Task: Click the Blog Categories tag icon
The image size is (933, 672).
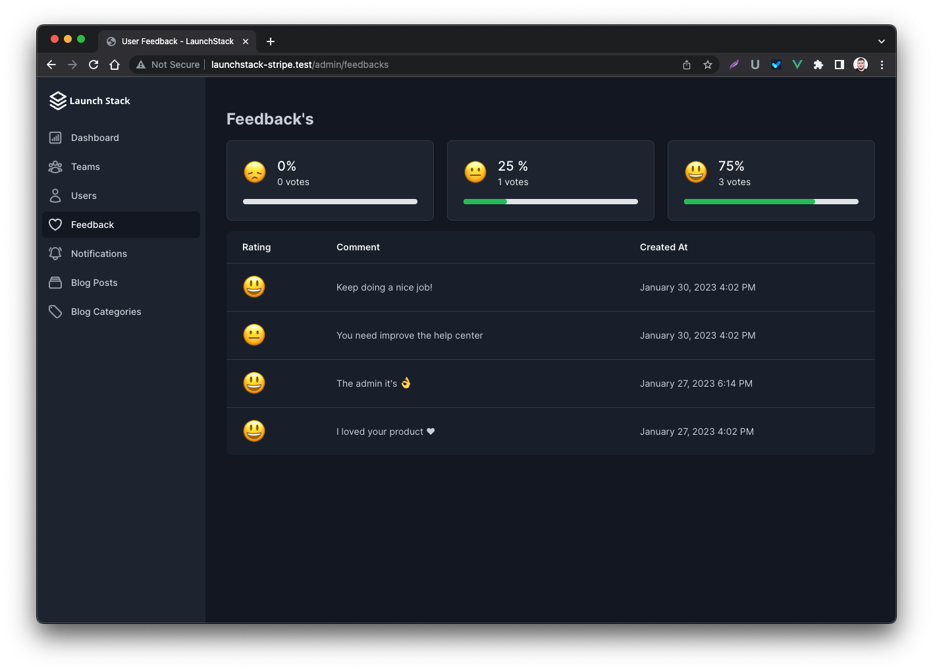Action: point(55,312)
